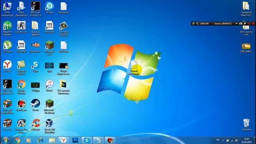Switch to Yandex browser in taskbar

pos(64,140)
